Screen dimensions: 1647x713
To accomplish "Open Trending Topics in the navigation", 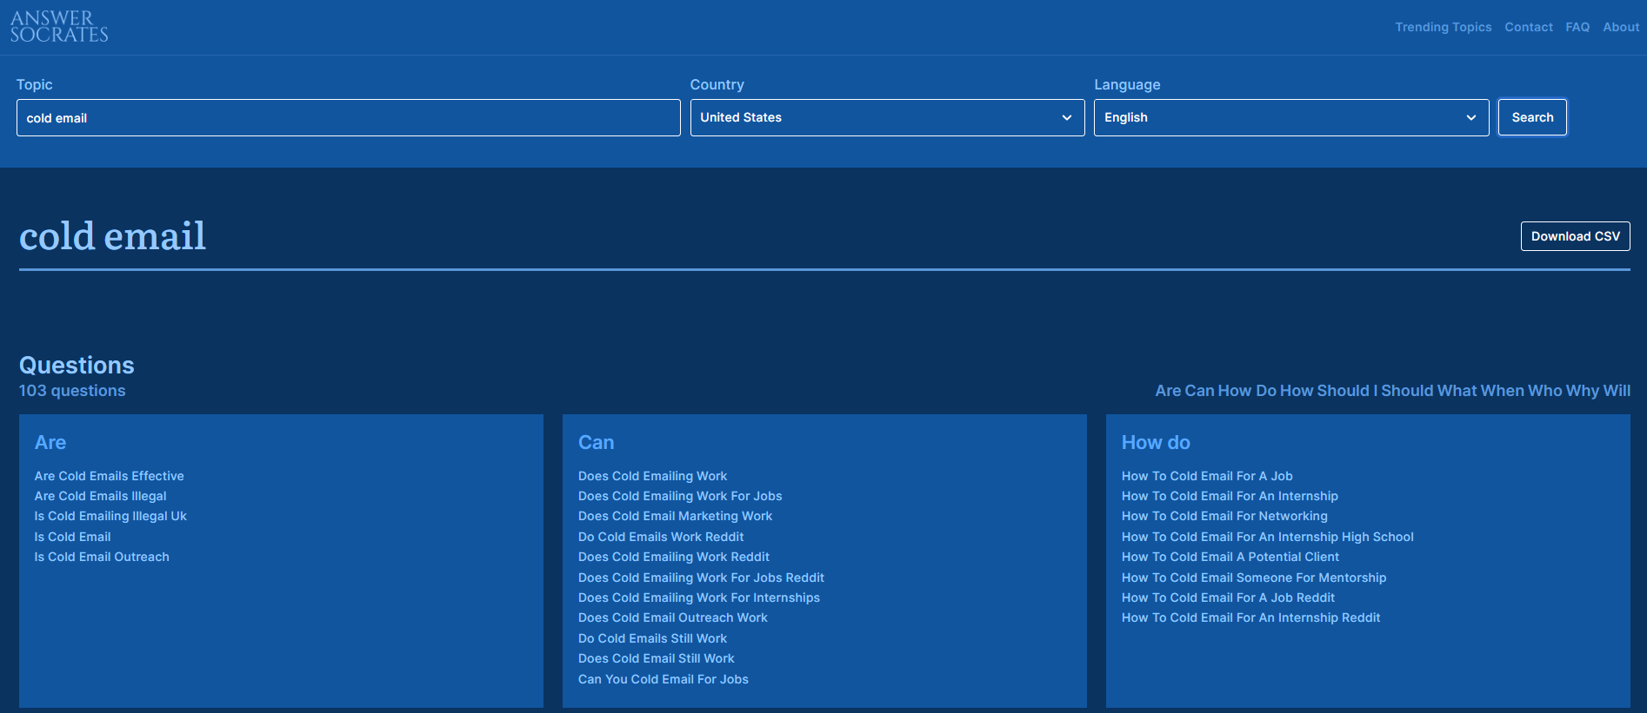I will pyautogui.click(x=1443, y=27).
